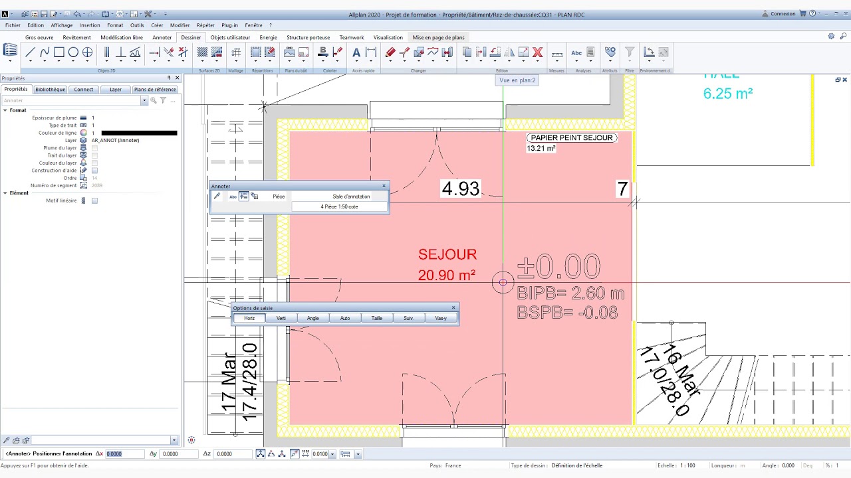Open the Annoter filter dropdown in Propriétés
This screenshot has width=851, height=478.
pyautogui.click(x=144, y=100)
